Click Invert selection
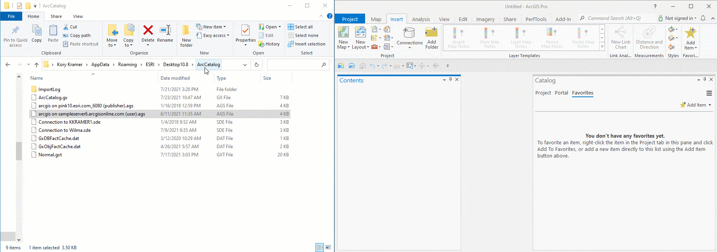 click(x=306, y=44)
